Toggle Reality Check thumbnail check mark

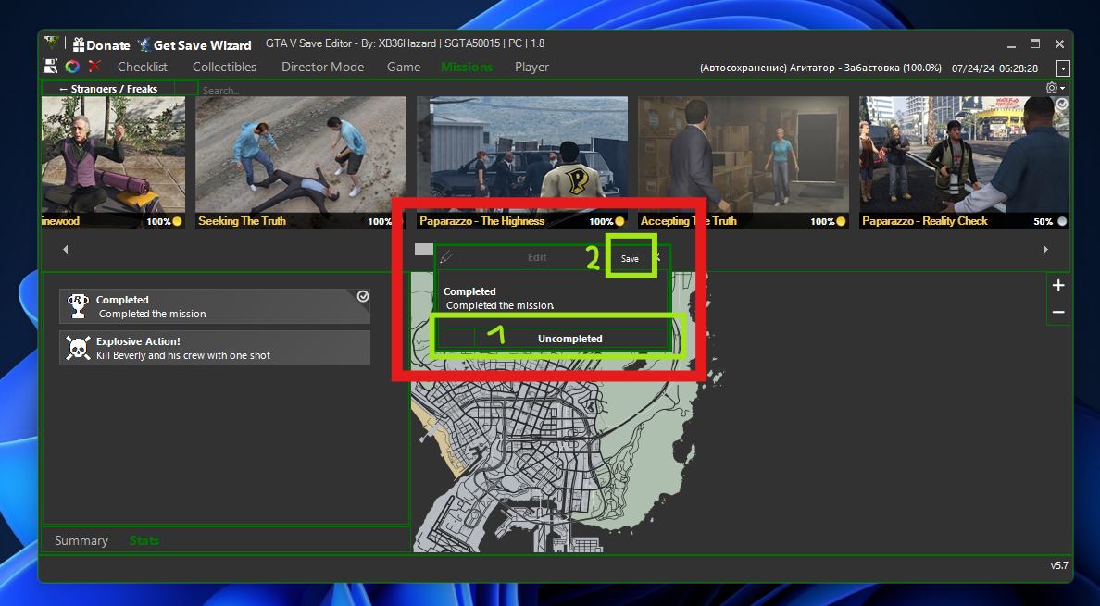click(1062, 104)
